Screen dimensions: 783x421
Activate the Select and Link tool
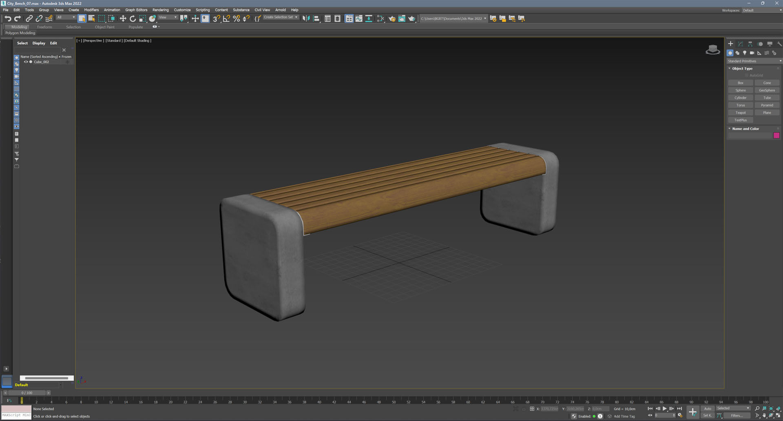tap(29, 18)
